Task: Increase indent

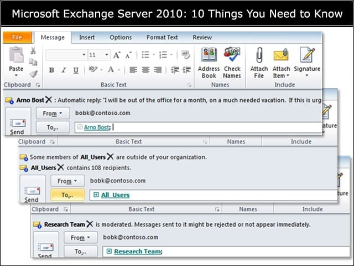Action: [x=186, y=70]
